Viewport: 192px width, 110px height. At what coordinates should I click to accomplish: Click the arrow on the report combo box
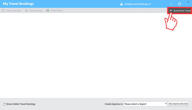(x=166, y=104)
